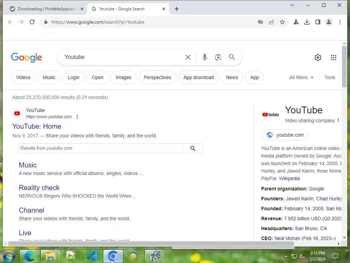Search within youtube.com results button

193,148
